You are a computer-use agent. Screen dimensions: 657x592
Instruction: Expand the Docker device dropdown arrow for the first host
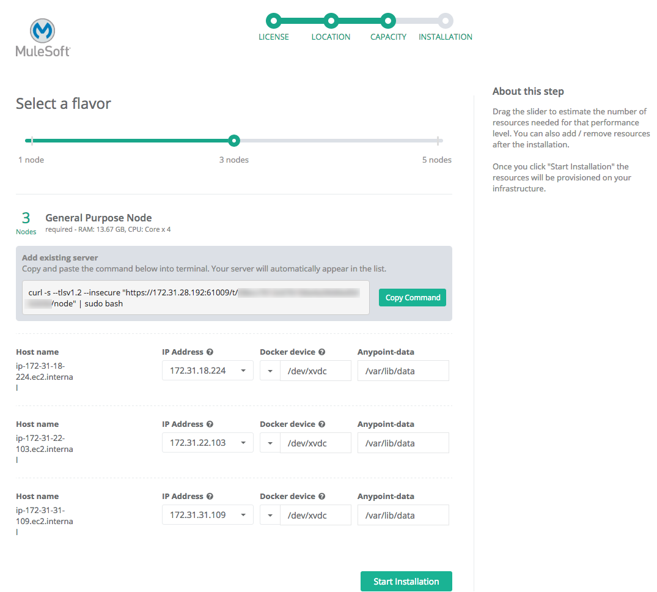click(x=270, y=371)
